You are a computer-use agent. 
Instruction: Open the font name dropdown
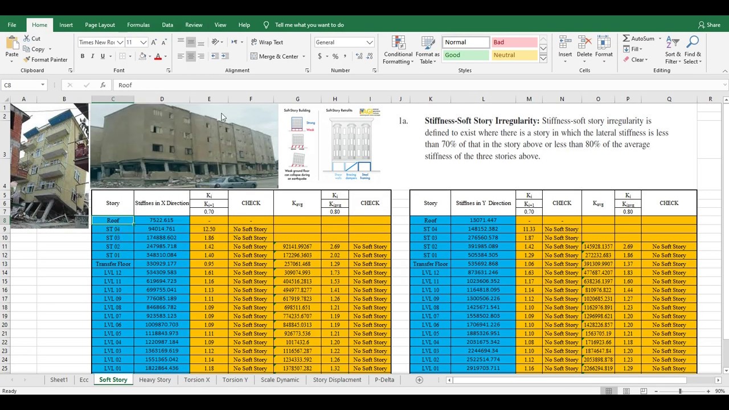coord(120,42)
